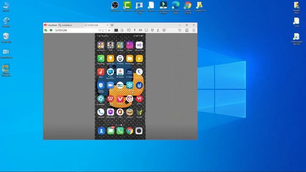Open the AnyDesk display settings monitor icon
The width and height of the screenshot is (306, 172).
click(146, 30)
